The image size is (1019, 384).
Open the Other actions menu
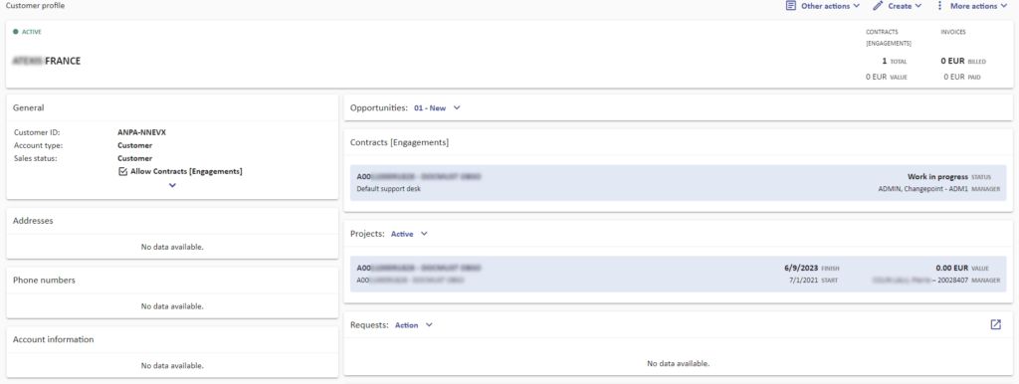823,6
